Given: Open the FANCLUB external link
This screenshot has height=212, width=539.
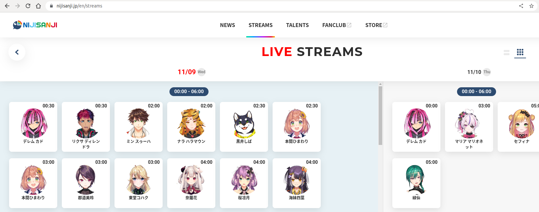Looking at the screenshot, I should click(x=337, y=25).
